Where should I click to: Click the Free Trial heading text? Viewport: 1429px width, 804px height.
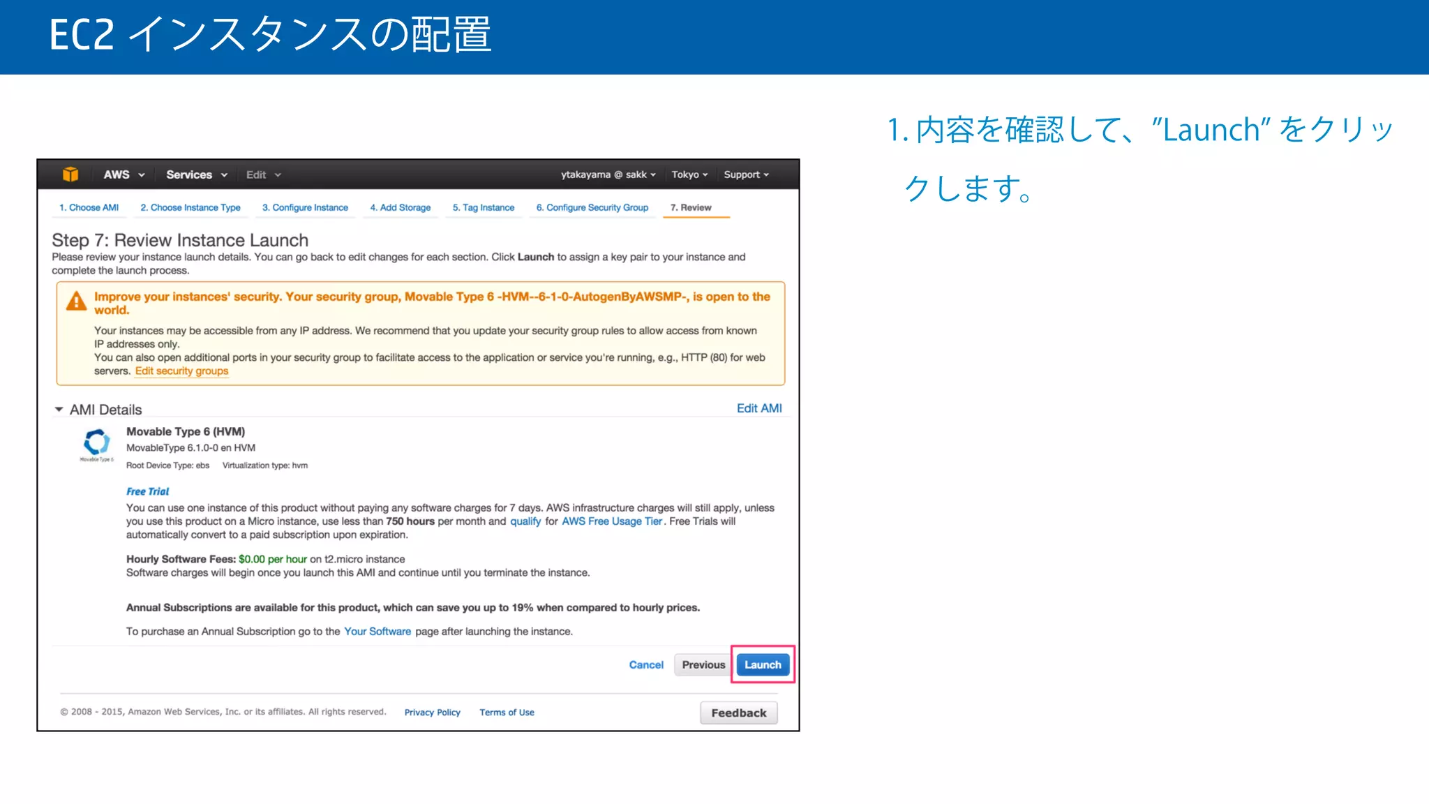click(147, 491)
